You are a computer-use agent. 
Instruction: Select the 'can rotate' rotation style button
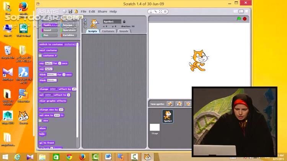(85, 20)
